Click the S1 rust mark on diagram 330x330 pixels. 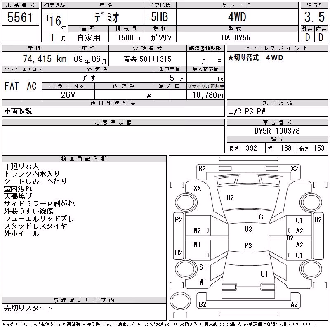203,267
